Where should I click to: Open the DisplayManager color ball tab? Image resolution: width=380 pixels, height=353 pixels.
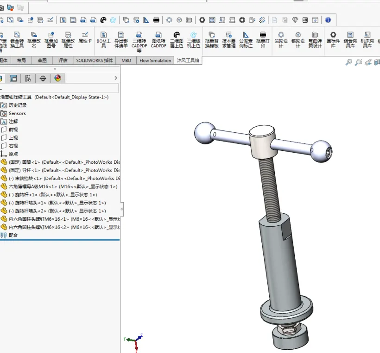[57, 78]
